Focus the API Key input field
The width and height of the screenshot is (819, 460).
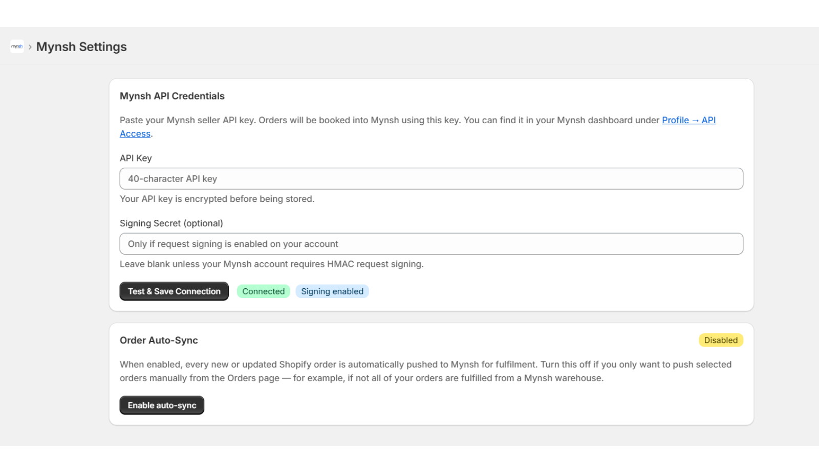[432, 179]
